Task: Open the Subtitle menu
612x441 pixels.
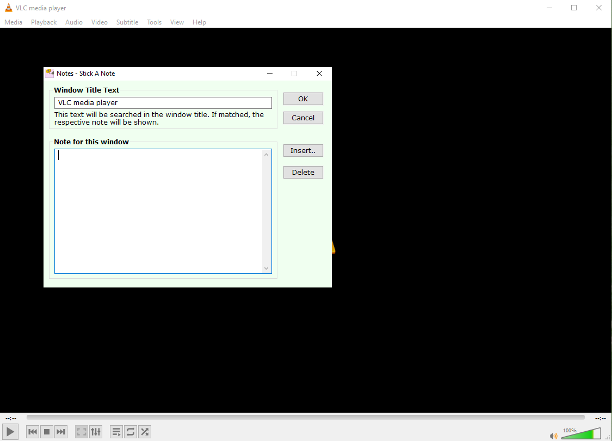Action: tap(127, 22)
